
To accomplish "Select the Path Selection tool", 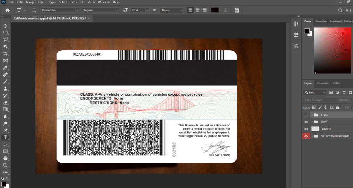I will (x=5, y=144).
